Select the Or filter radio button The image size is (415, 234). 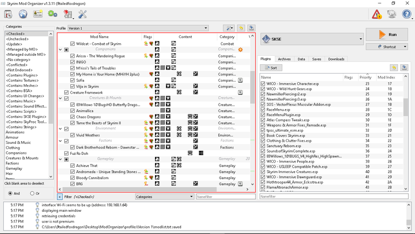point(32,194)
